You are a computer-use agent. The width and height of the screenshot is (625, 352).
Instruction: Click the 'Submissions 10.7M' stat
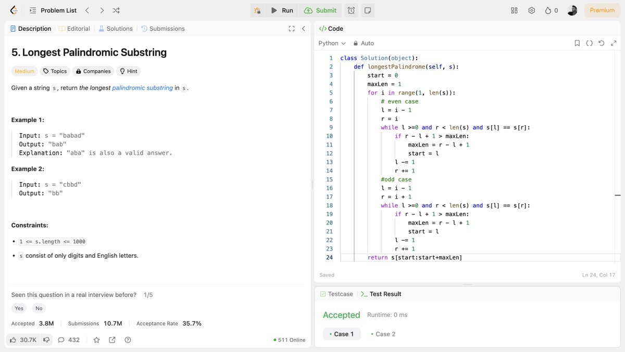pyautogui.click(x=95, y=323)
